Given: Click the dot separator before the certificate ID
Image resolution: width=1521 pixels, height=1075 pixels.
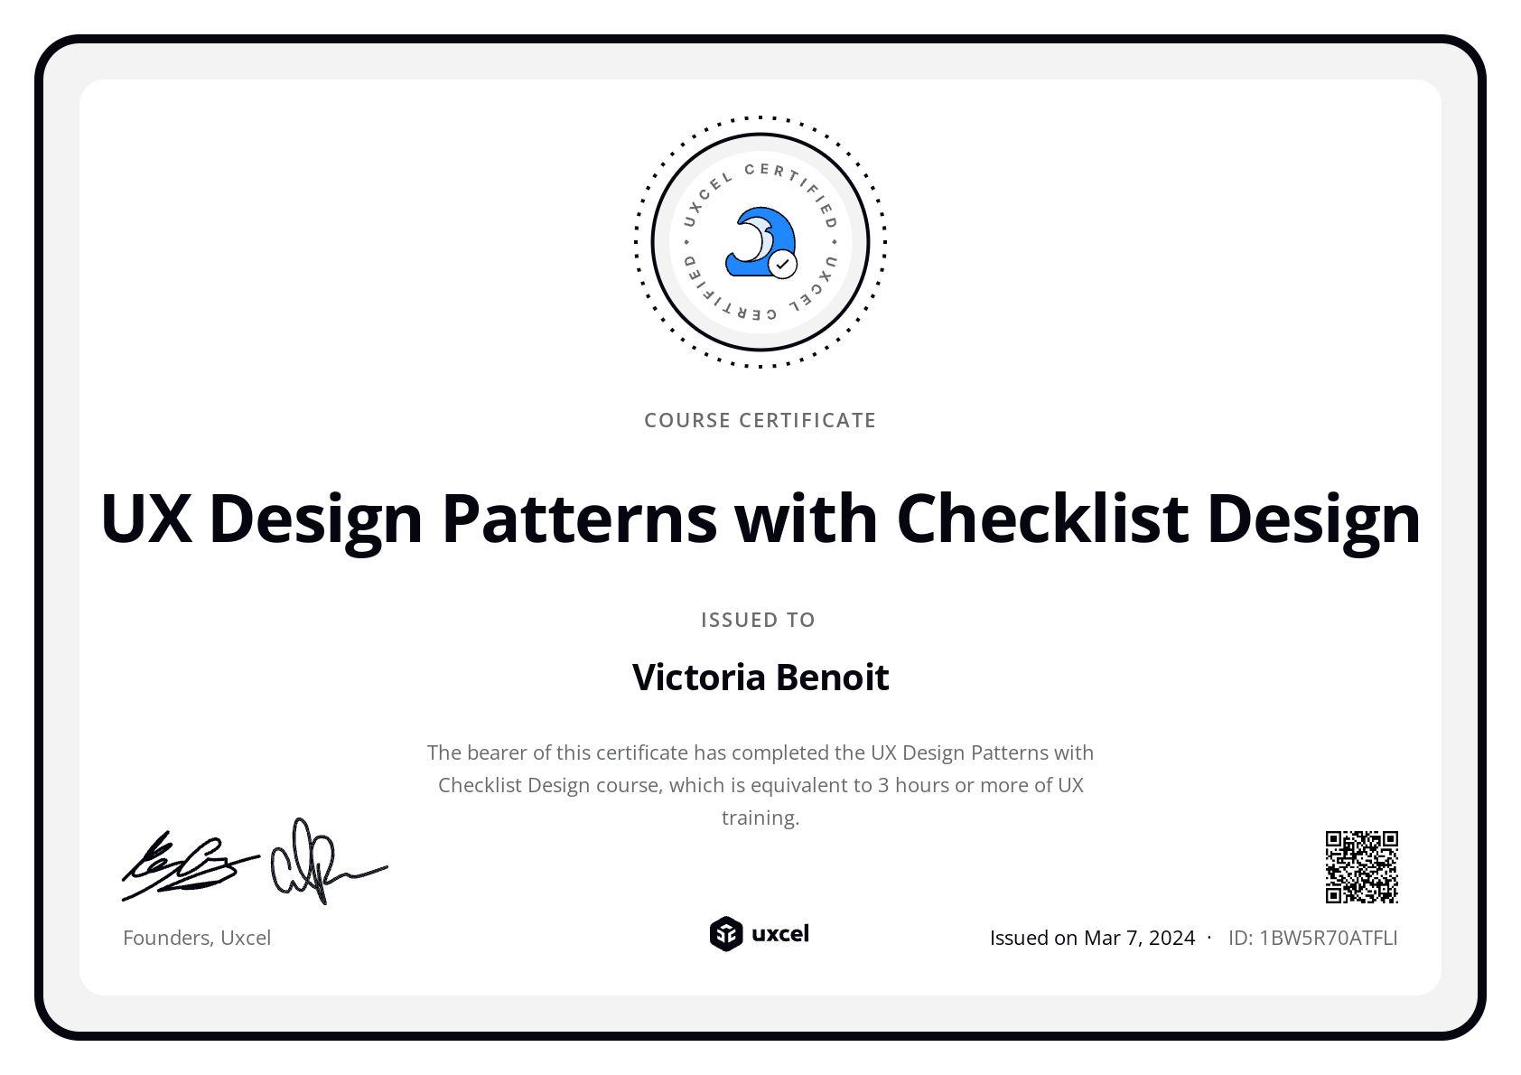Looking at the screenshot, I should (x=1208, y=938).
